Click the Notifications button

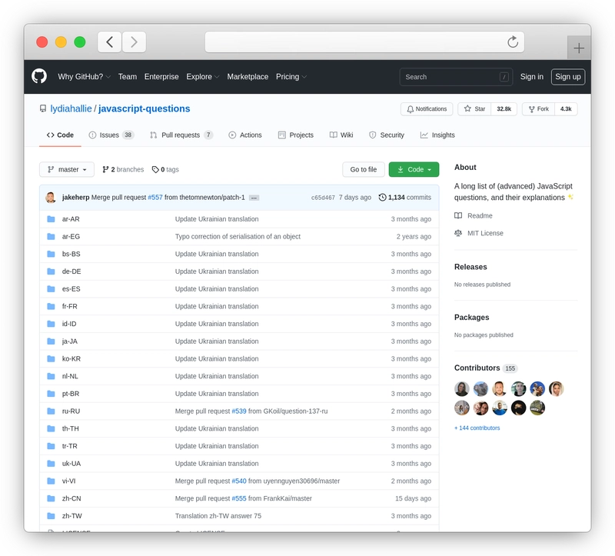click(x=427, y=109)
